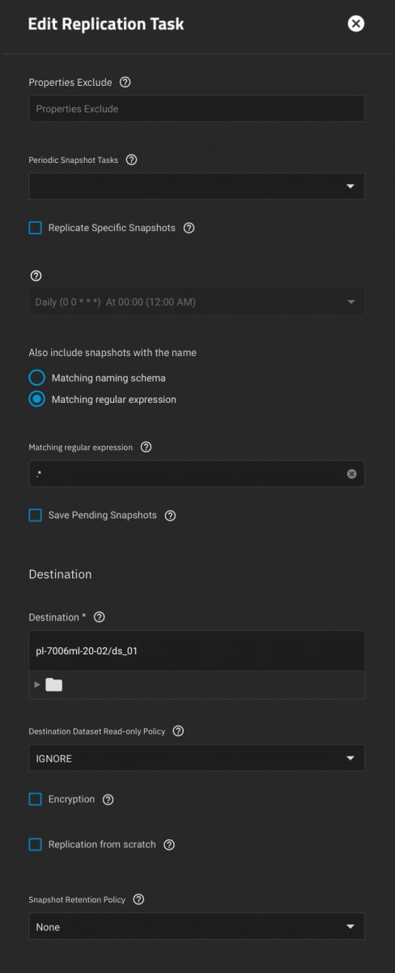Viewport: 395px width, 973px height.
Task: Click into the Properties Exclude input field
Action: [x=197, y=109]
